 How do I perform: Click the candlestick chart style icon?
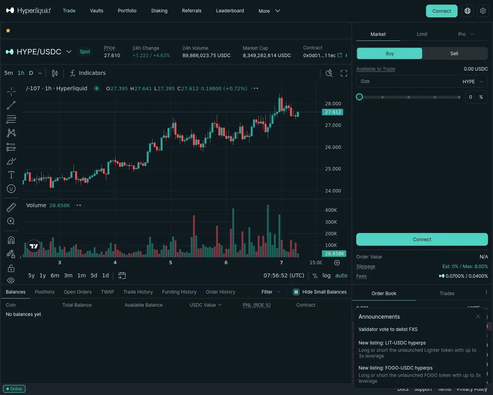coord(55,73)
